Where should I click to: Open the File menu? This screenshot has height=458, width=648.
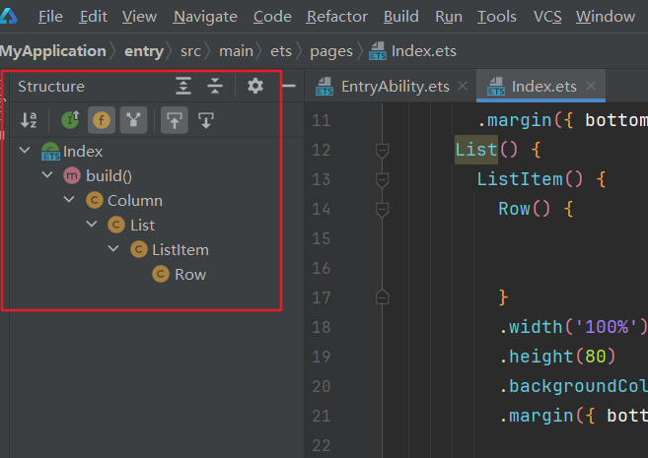coord(50,17)
